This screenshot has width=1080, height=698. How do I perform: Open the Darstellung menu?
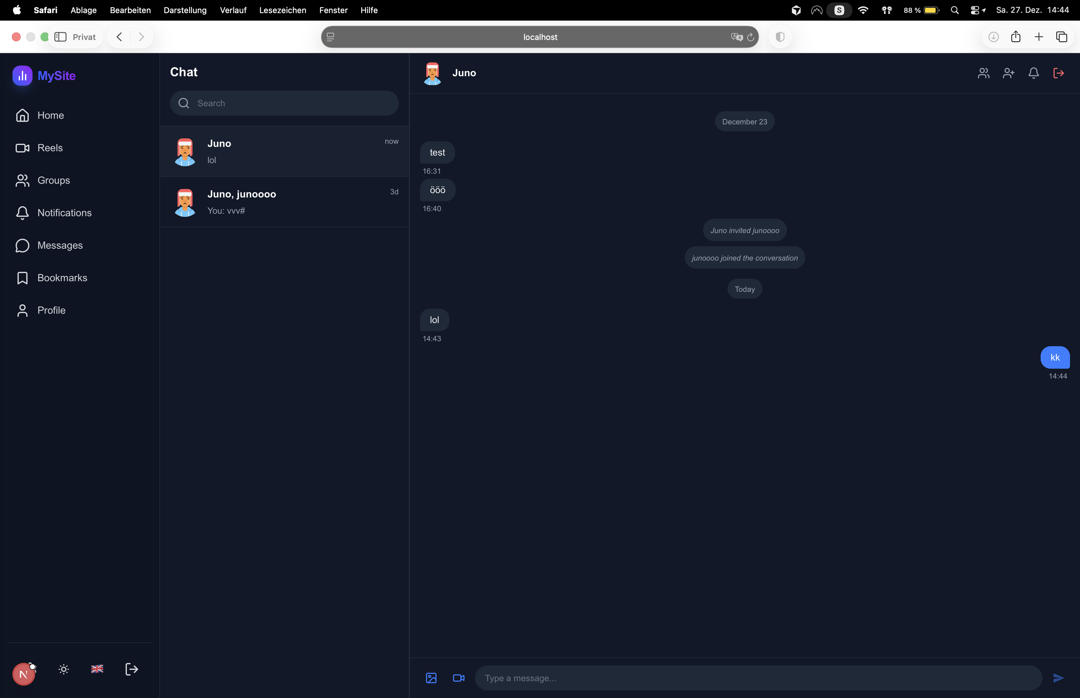(185, 10)
